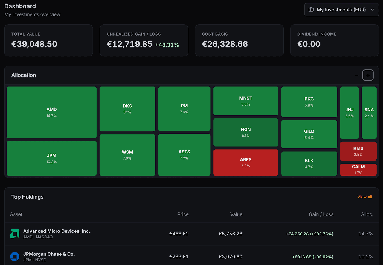Click the Allocation panel heading
The image size is (383, 265).
pyautogui.click(x=24, y=75)
